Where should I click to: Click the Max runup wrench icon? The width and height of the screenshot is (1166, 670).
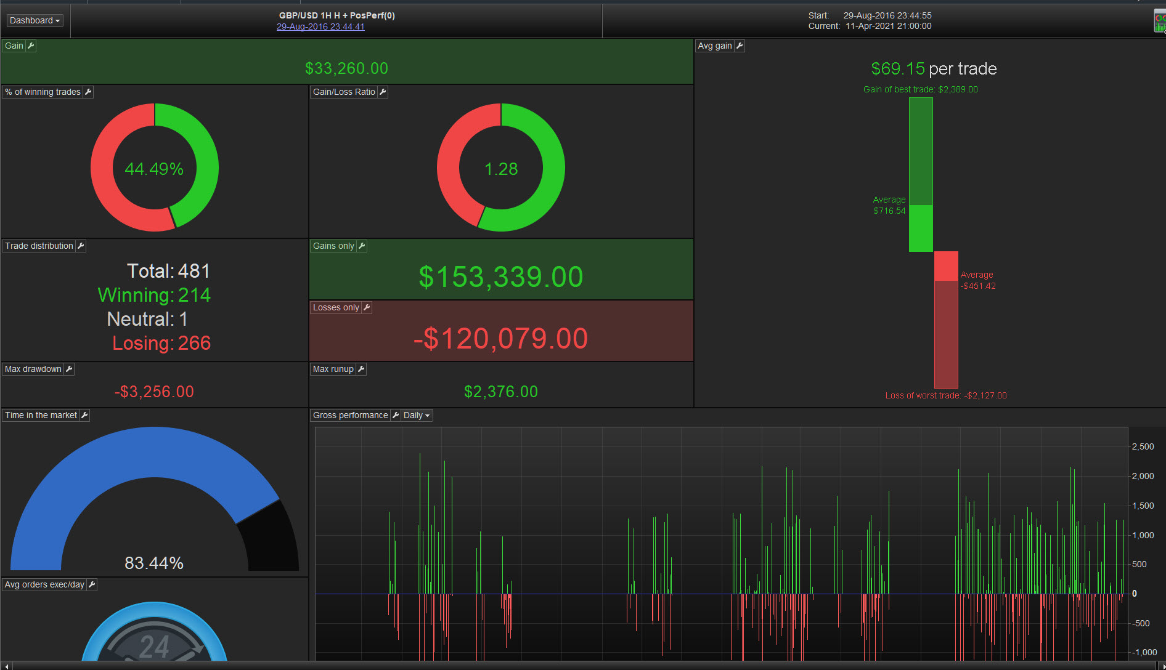[x=361, y=369]
